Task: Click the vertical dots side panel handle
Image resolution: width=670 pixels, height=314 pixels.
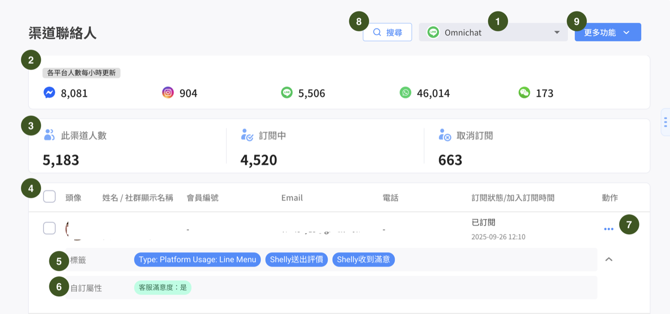Action: pos(666,123)
